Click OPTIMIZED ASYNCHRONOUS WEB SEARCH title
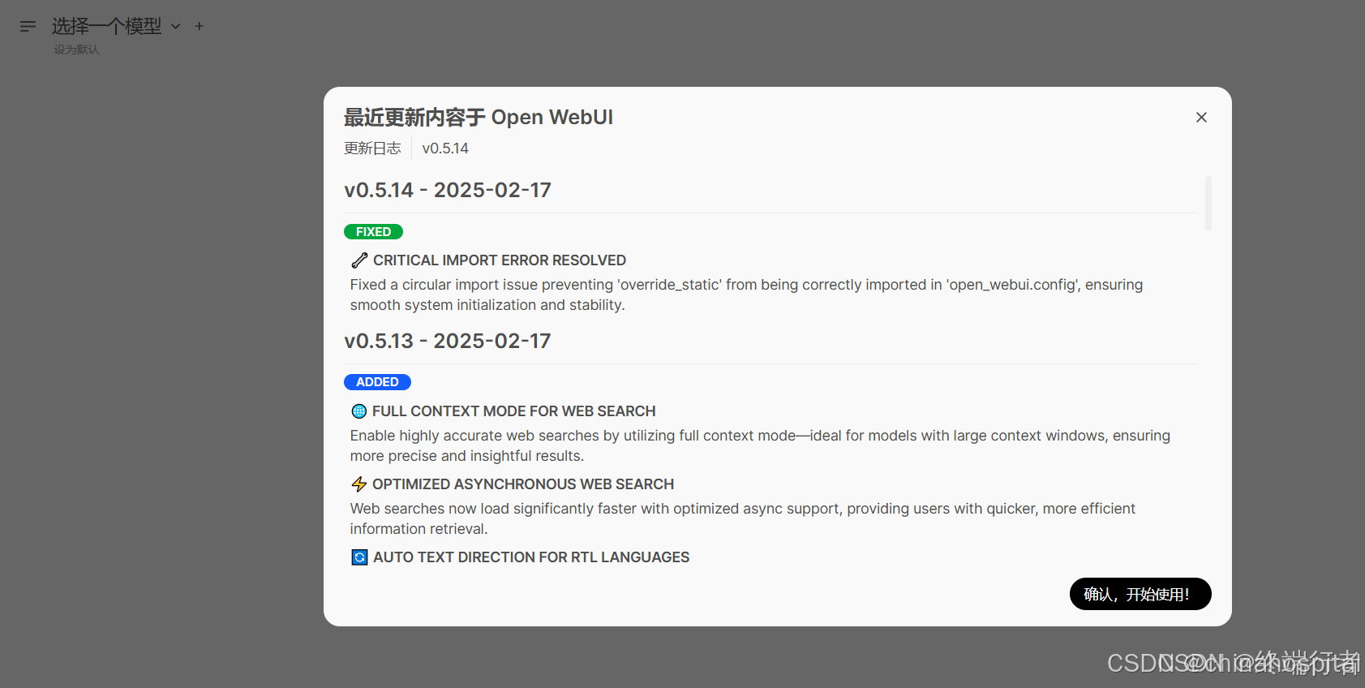 (x=523, y=484)
